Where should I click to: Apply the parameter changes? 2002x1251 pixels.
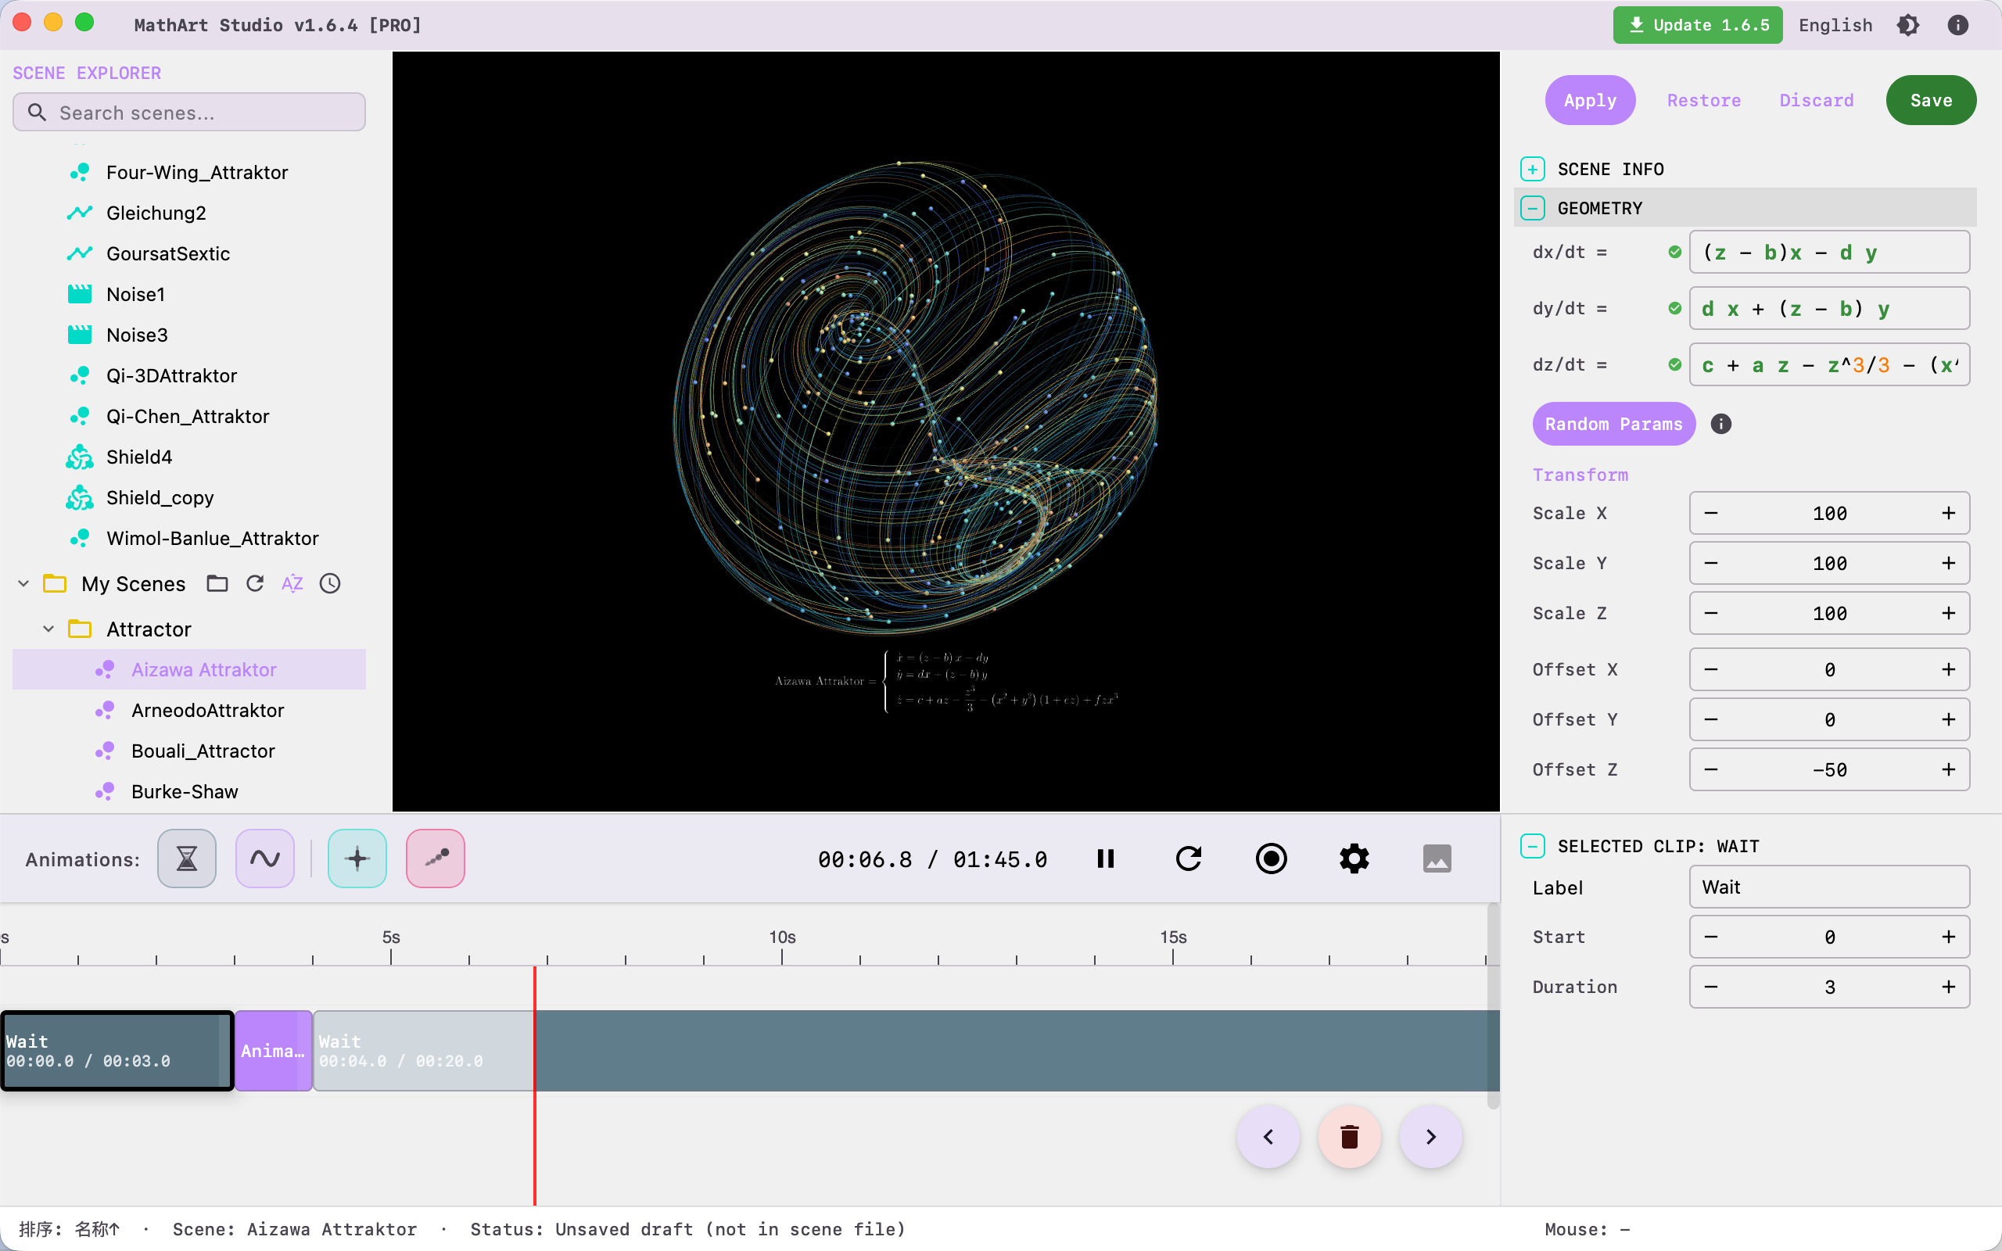click(x=1590, y=100)
